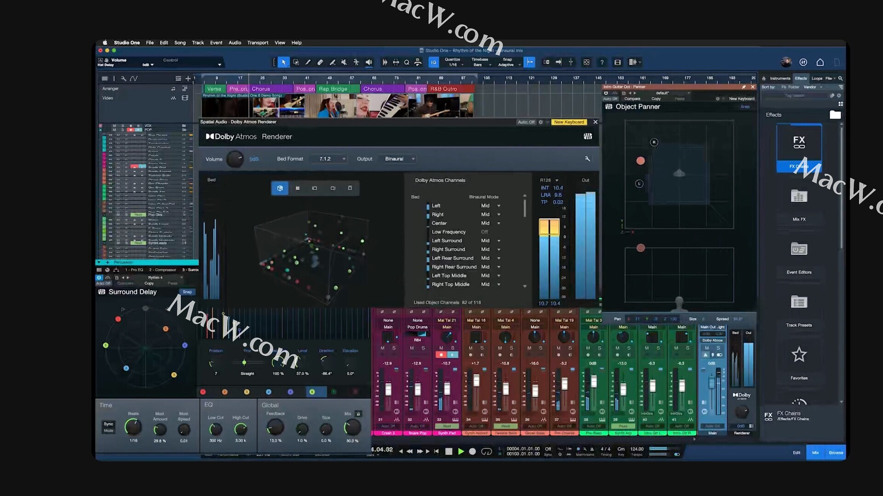Select the 3D cube view button

280,188
